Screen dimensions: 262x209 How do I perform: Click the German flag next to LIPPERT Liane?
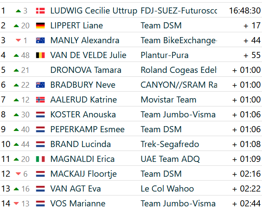pyautogui.click(x=41, y=26)
